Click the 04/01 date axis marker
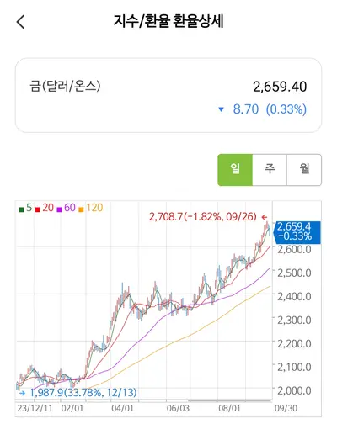The image size is (337, 424). click(122, 408)
